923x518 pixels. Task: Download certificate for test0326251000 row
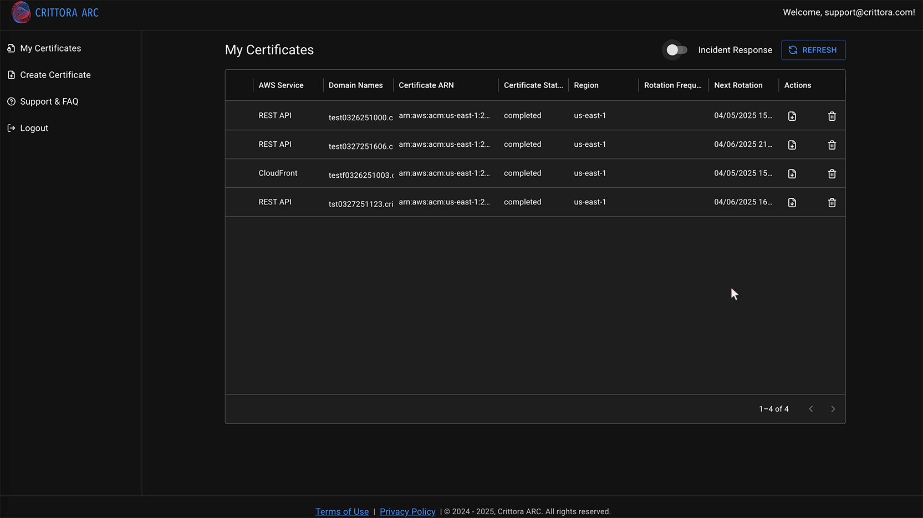(792, 116)
